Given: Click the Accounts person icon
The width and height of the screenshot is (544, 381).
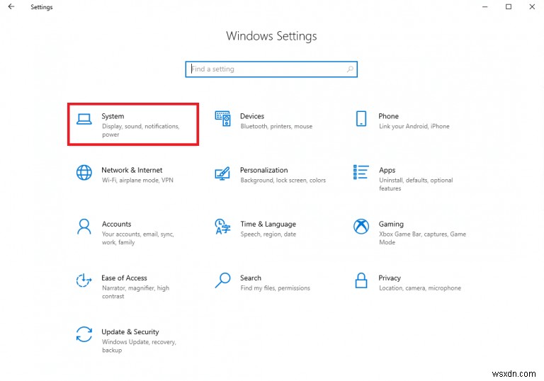Looking at the screenshot, I should pyautogui.click(x=84, y=227).
